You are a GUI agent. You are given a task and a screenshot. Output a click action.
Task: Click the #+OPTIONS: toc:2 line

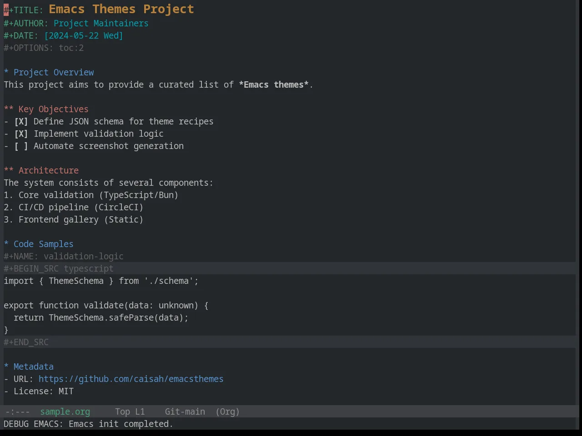(44, 48)
